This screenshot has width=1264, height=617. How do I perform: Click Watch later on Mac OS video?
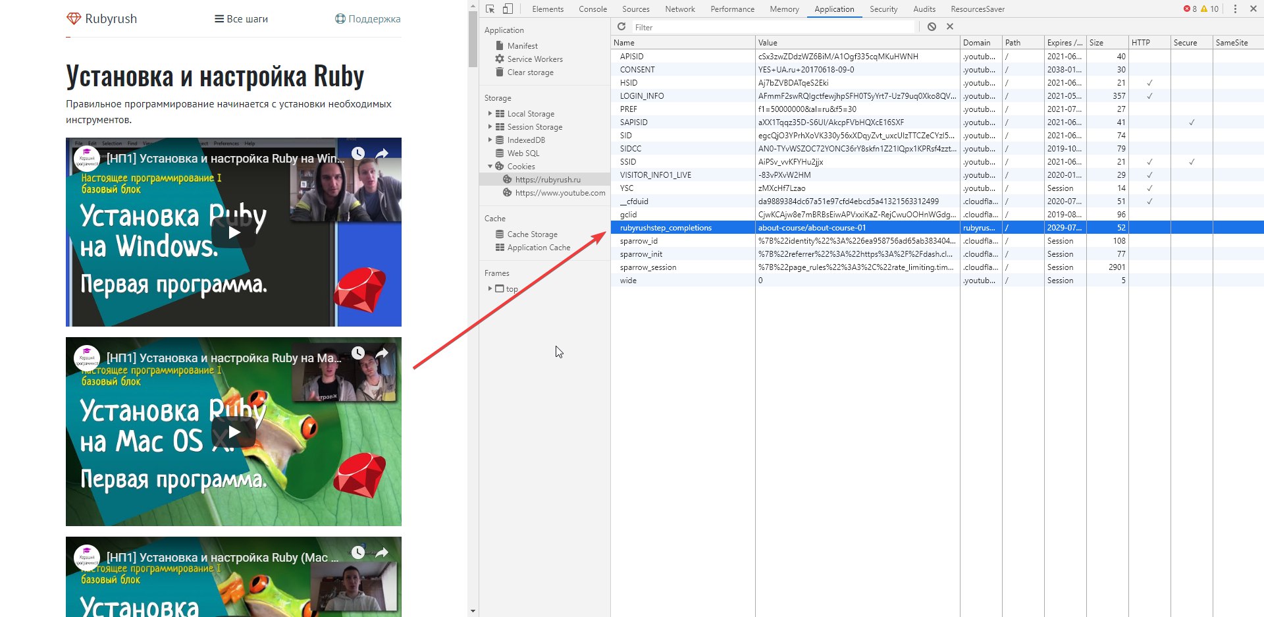coord(357,352)
